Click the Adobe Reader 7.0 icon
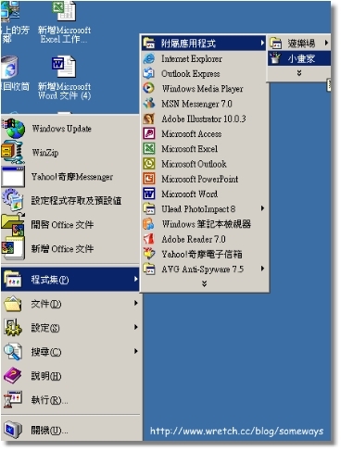The image size is (341, 451). (x=149, y=239)
